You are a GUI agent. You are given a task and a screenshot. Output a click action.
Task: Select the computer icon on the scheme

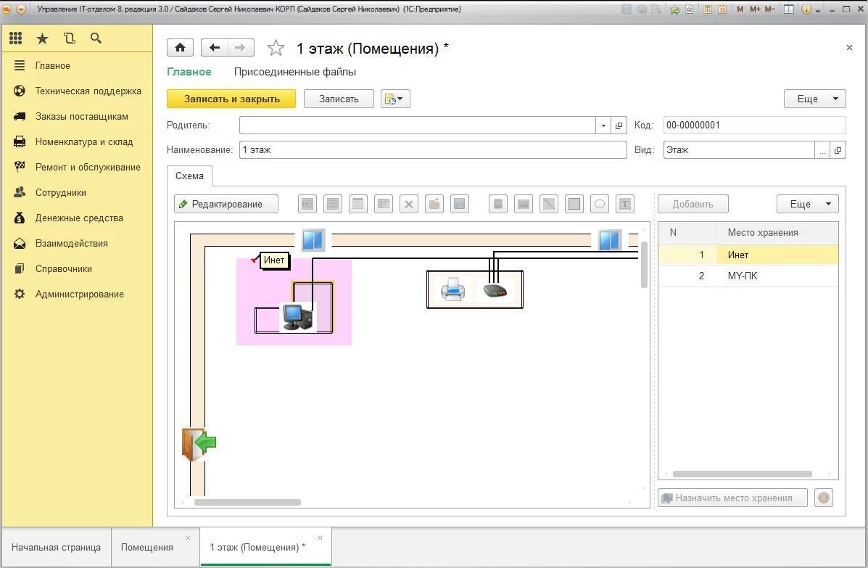coord(297,317)
